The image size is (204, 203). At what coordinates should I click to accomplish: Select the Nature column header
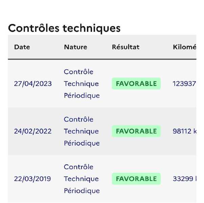75,47
